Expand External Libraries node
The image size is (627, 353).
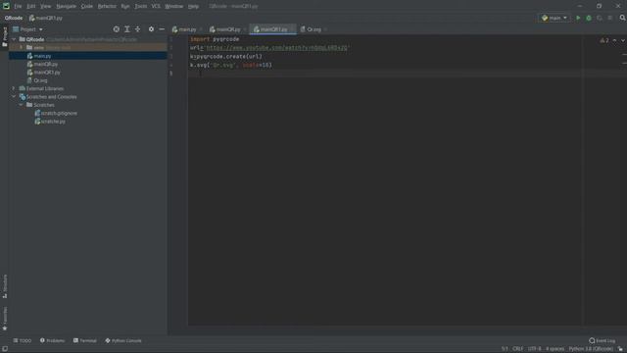pos(14,88)
